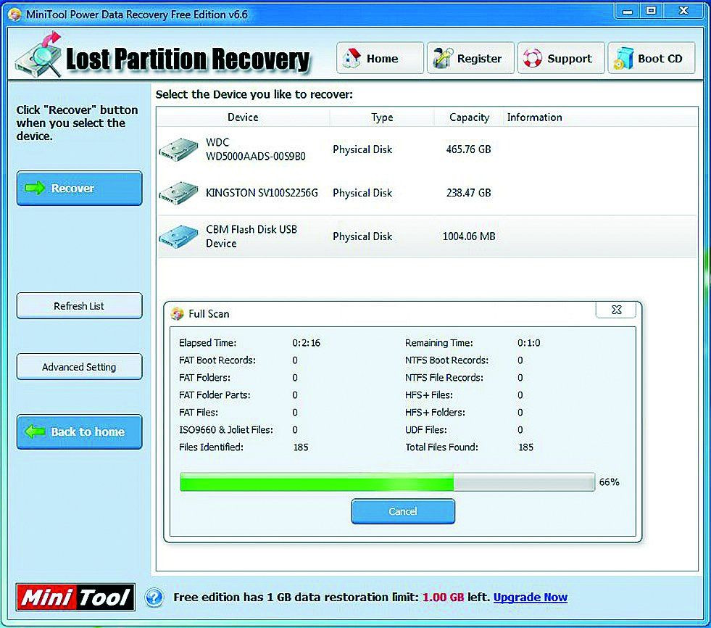The height and width of the screenshot is (628, 711).
Task: Click the Refresh List button
Action: click(79, 306)
